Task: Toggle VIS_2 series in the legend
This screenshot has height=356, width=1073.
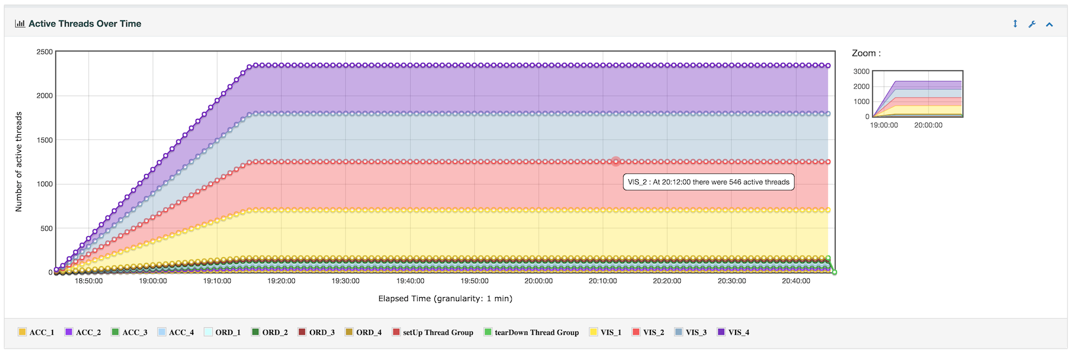Action: pyautogui.click(x=648, y=332)
